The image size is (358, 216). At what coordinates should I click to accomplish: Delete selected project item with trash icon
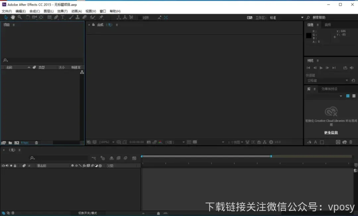click(36, 143)
